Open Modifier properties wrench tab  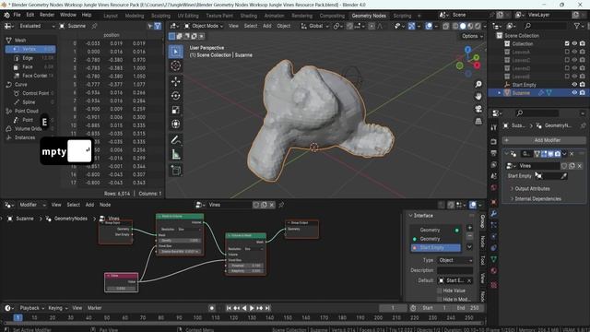(494, 214)
